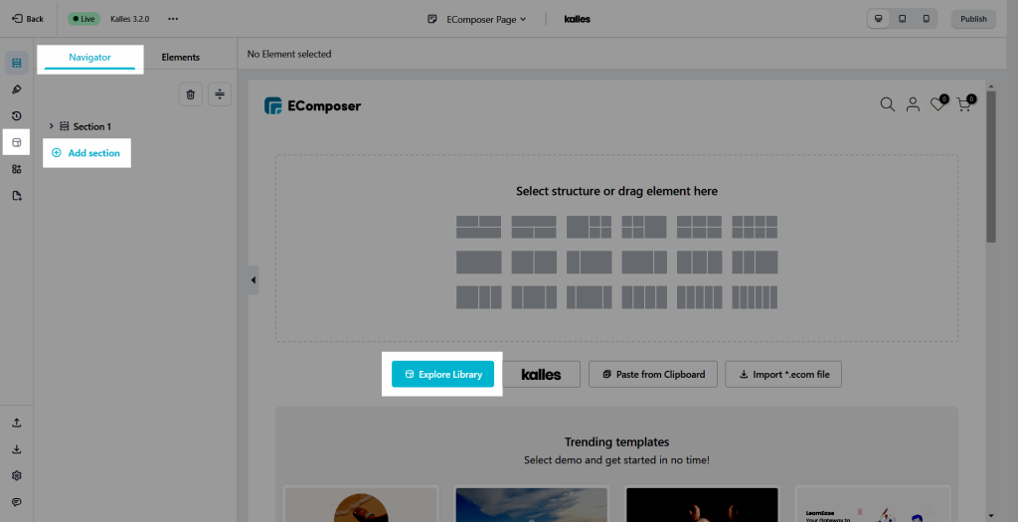
Task: Choose structure with one row above two columns
Action: [x=534, y=228]
